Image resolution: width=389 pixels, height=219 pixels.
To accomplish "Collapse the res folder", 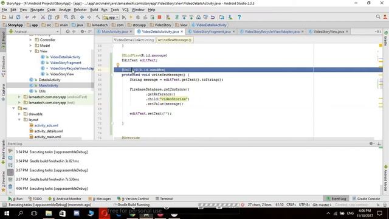I will tap(13, 108).
